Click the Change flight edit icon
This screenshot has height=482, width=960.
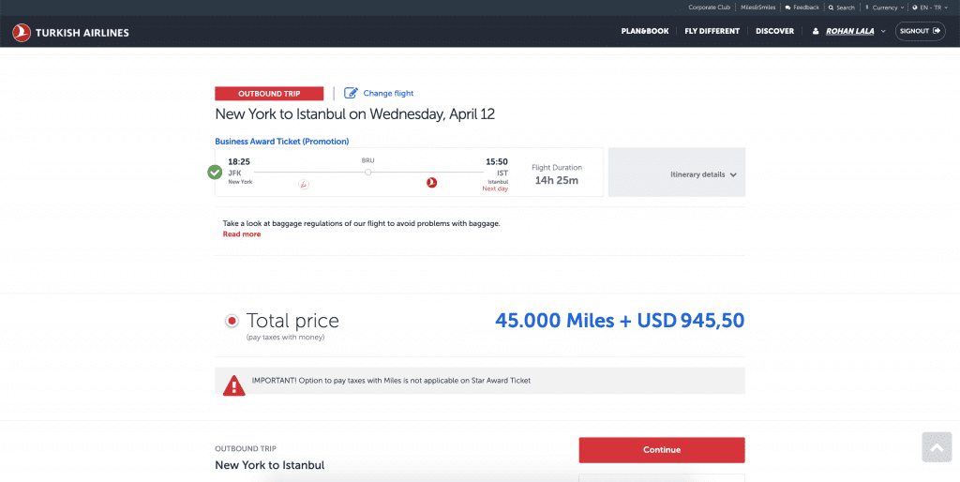351,93
